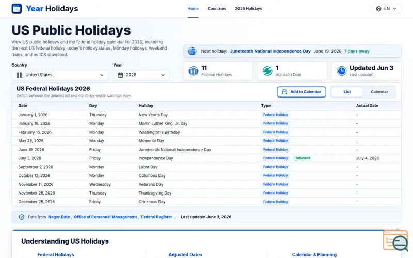Switch to the Calendar view

[379, 92]
